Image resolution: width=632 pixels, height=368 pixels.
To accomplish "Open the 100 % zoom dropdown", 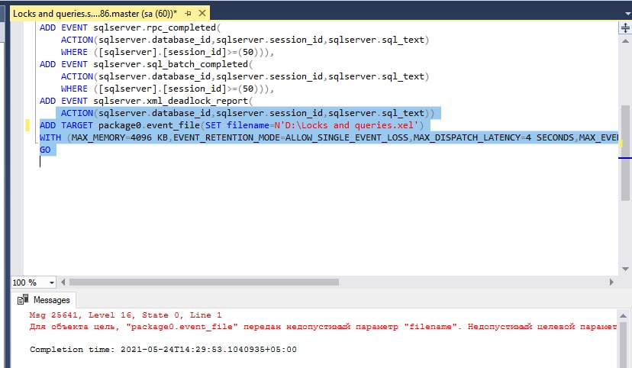I will pyautogui.click(x=52, y=282).
